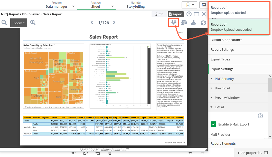The width and height of the screenshot is (272, 157).
Task: Click the redo arrow icon
Action: 202,153
